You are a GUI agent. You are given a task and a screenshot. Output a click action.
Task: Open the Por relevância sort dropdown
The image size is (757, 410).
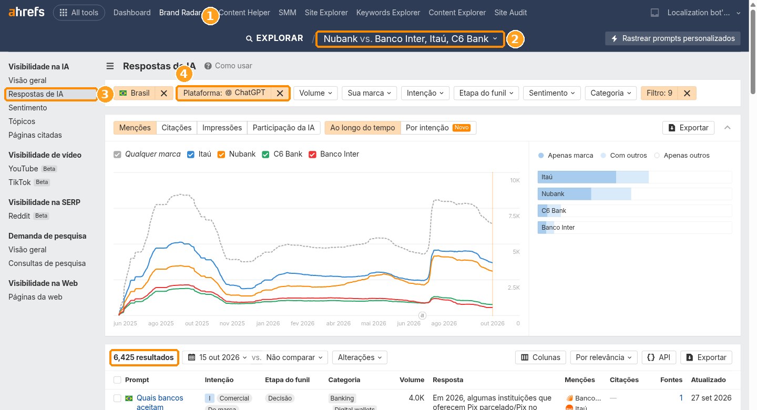coord(604,357)
